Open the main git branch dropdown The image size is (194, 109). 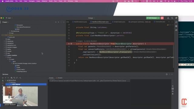(x=9, y=18)
